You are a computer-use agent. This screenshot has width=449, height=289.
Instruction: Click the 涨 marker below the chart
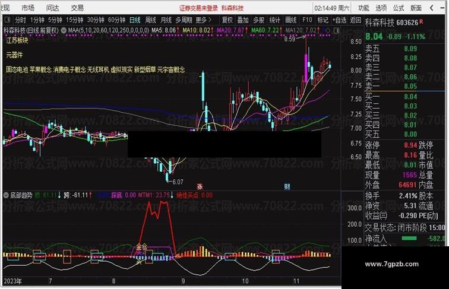200,186
